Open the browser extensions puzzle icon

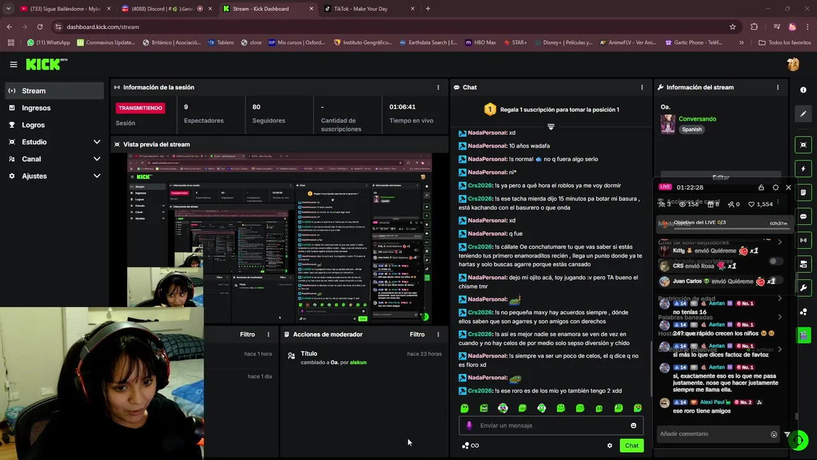click(x=754, y=27)
